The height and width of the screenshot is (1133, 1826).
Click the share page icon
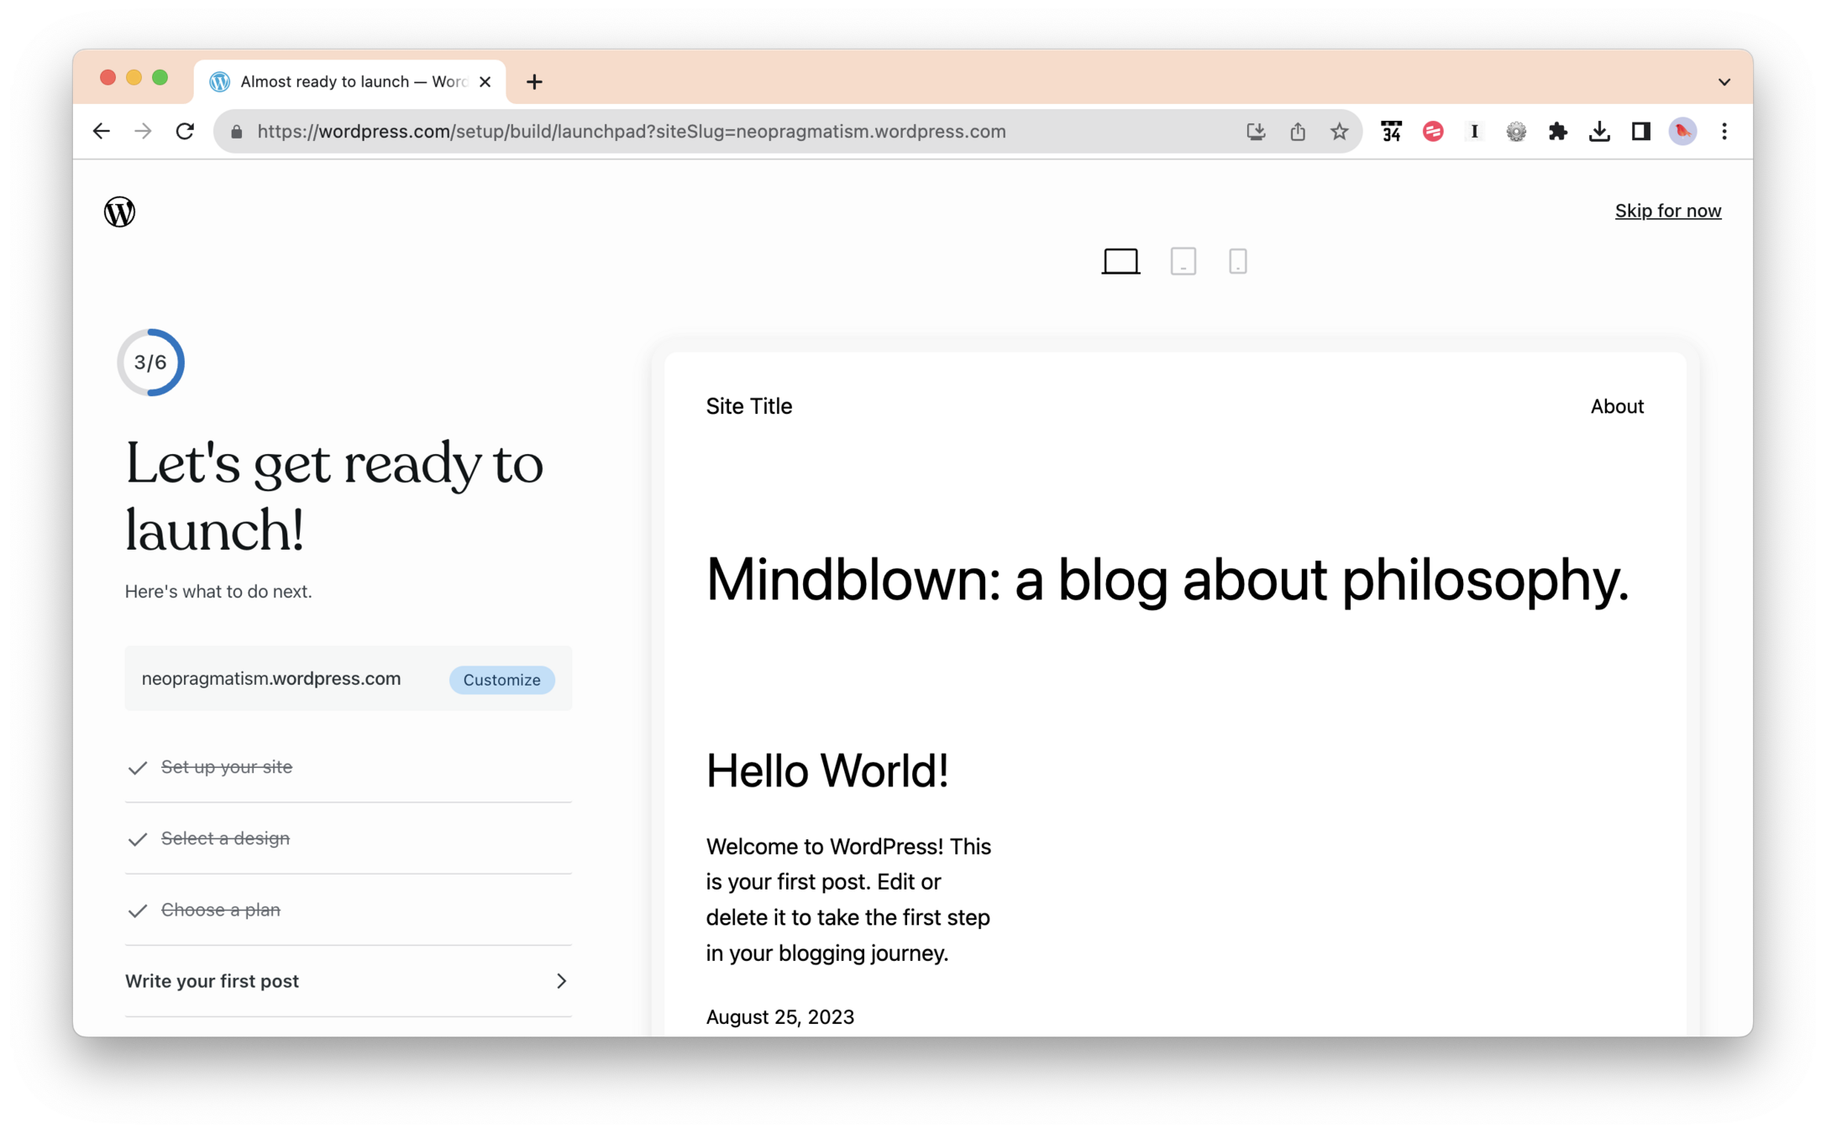(1298, 132)
